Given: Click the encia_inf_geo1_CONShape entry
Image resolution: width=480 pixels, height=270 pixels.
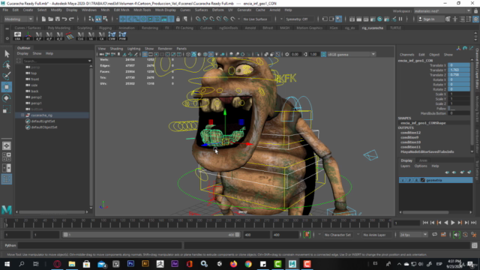Looking at the screenshot, I should 423,123.
